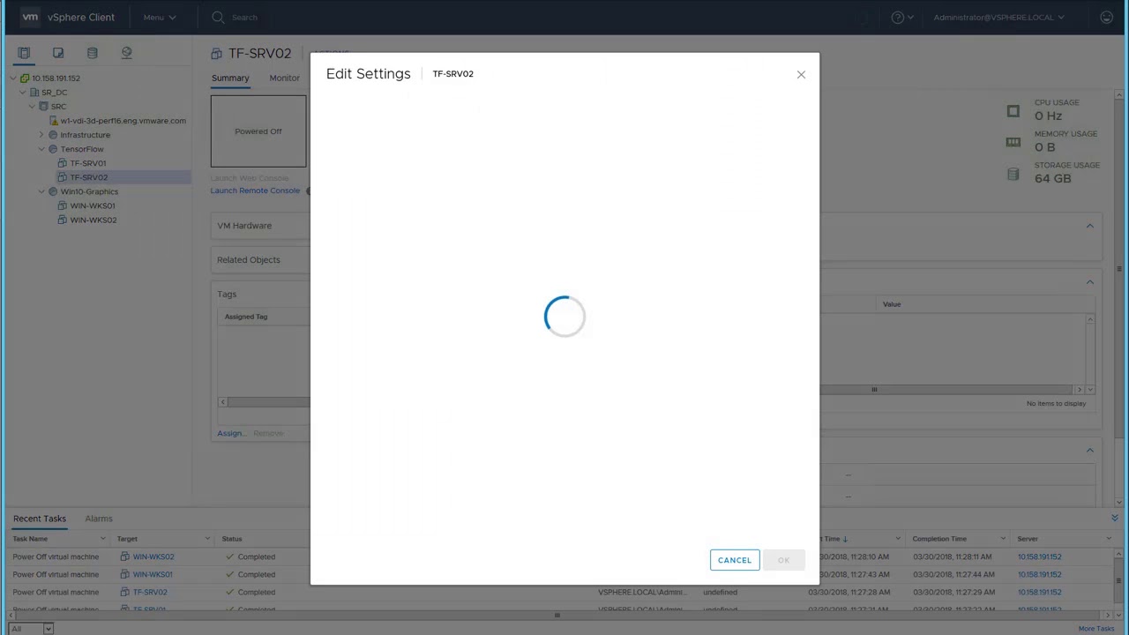Click the Launch Remote Console link

255,190
